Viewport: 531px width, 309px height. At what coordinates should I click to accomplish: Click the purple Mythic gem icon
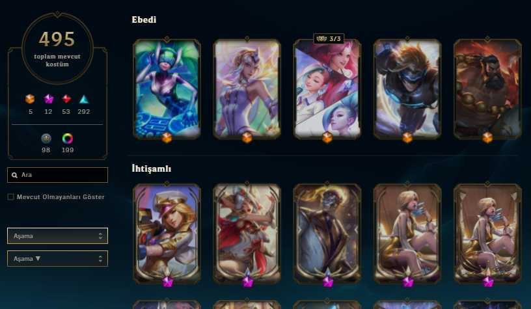coord(48,99)
